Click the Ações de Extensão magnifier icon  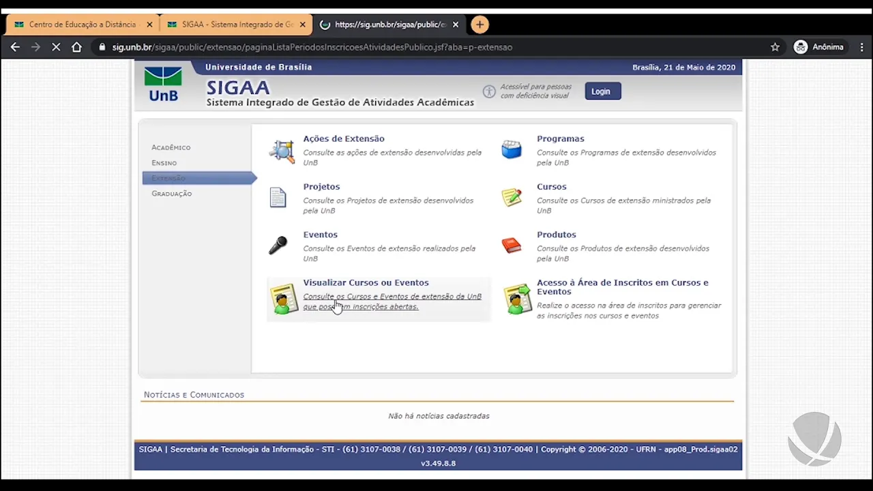click(282, 151)
